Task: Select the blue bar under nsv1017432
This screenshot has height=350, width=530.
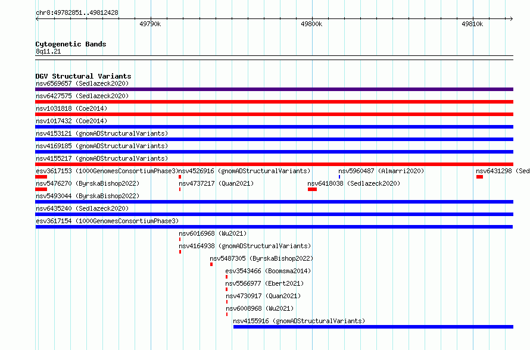Action: (274, 127)
